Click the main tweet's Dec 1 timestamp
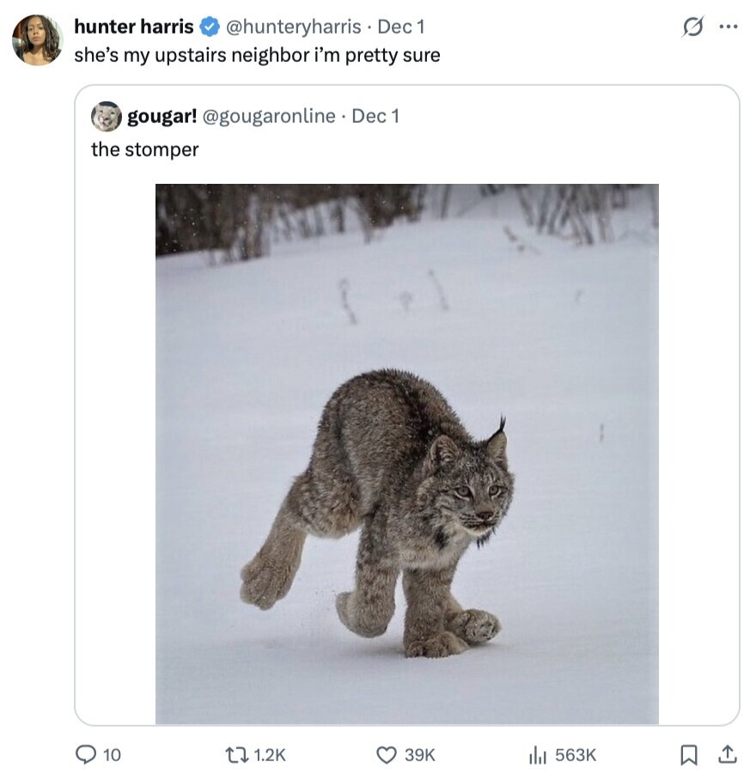 click(x=401, y=27)
